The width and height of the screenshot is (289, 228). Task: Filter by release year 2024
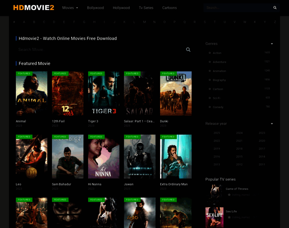coord(239,133)
